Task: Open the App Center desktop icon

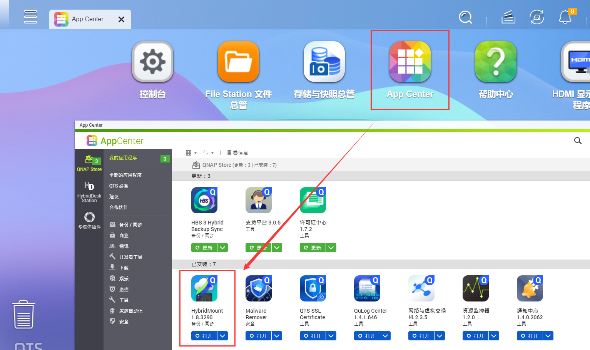Action: pos(410,62)
